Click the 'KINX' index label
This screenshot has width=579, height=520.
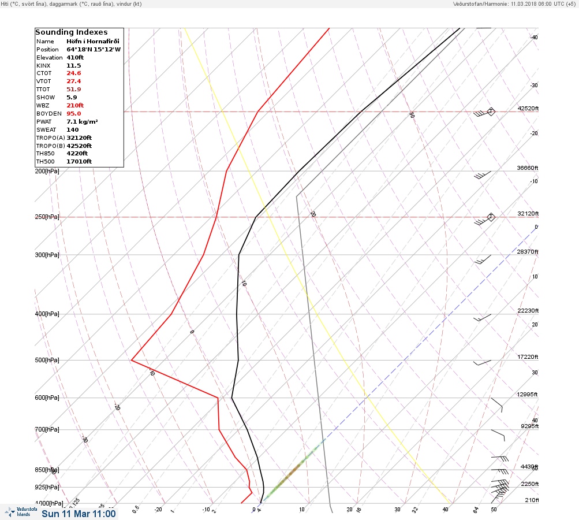pyautogui.click(x=43, y=66)
